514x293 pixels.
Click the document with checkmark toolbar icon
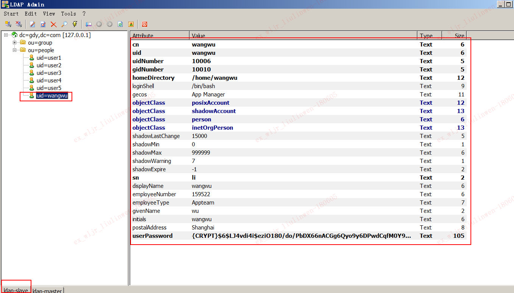pos(43,24)
